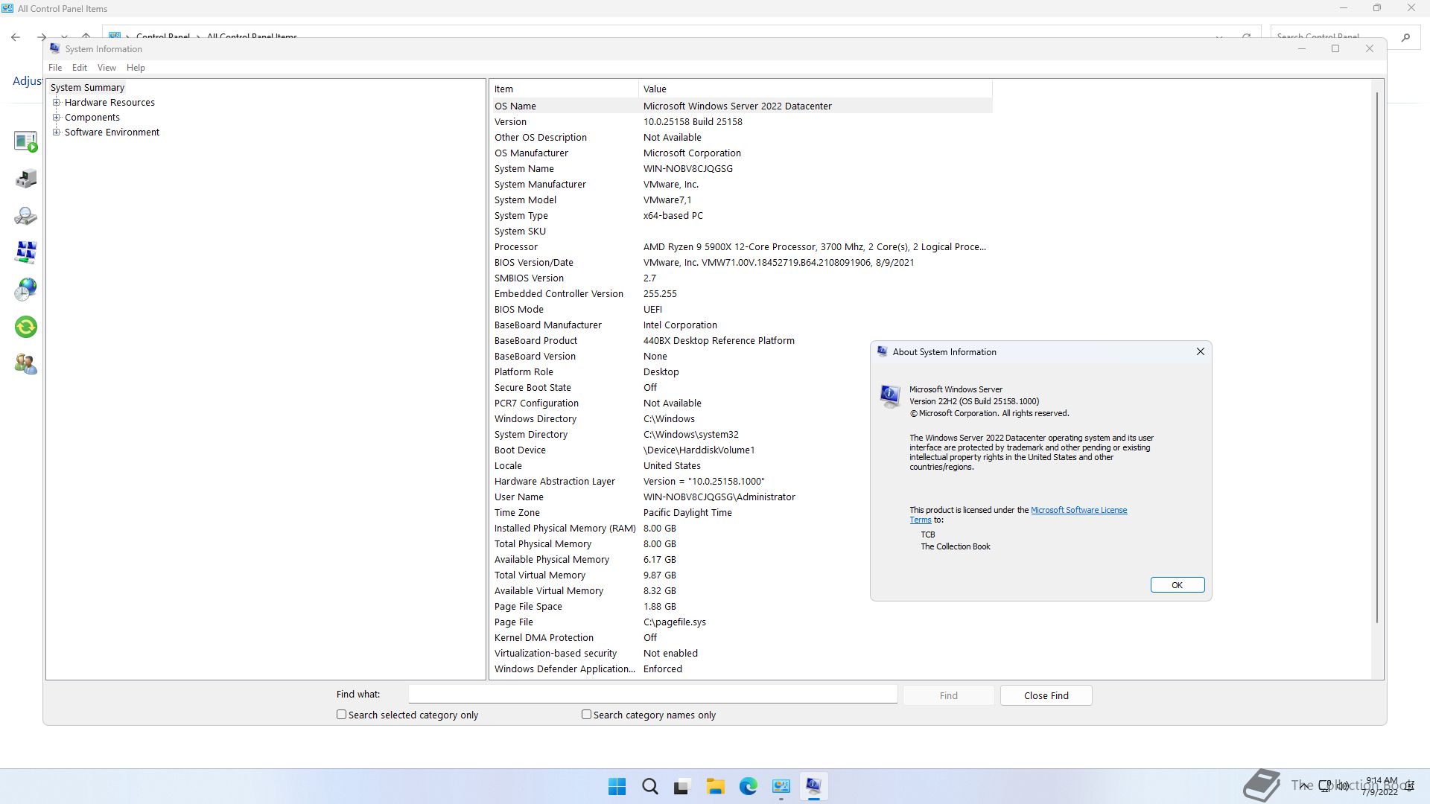This screenshot has height=804, width=1430.
Task: Select the '6.17 GB' available memory value
Action: pyautogui.click(x=659, y=559)
